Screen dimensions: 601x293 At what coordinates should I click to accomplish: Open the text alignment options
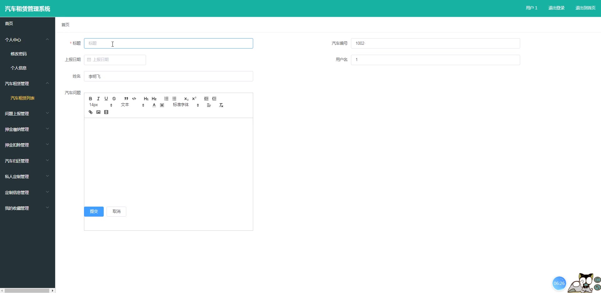click(209, 105)
